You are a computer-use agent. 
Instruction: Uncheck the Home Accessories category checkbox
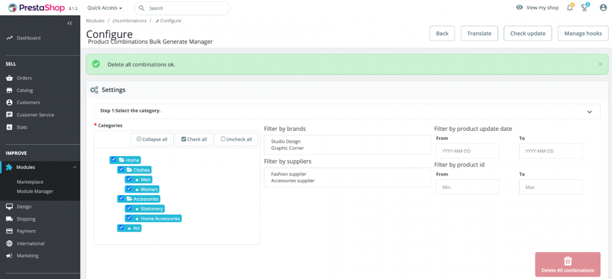[x=129, y=218]
